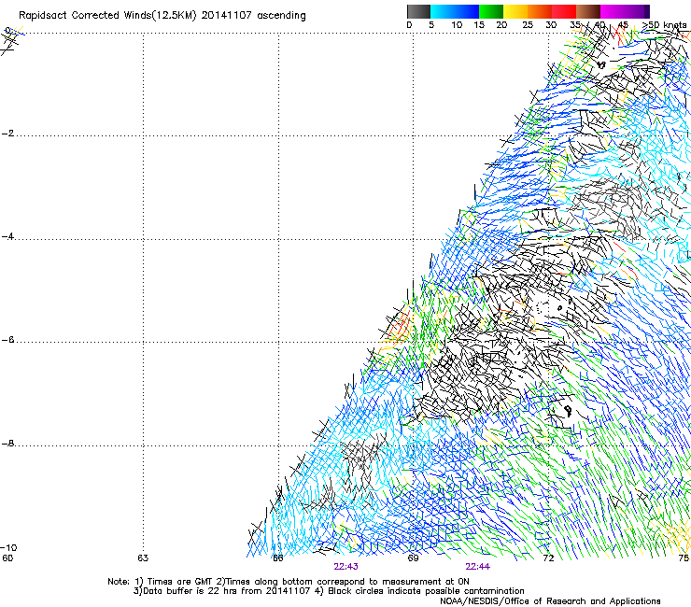The height and width of the screenshot is (607, 691).
Task: Click the latitude label '-10'
Action: click(8, 547)
